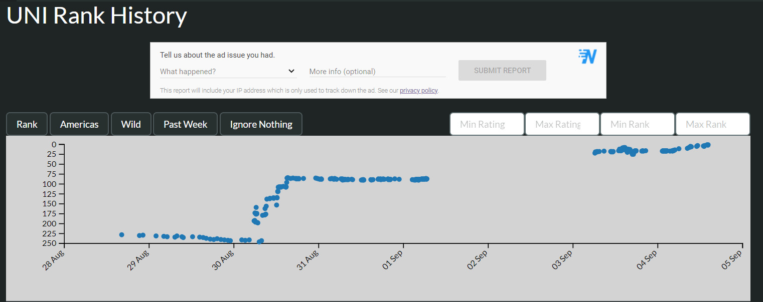
Task: Click the 'More info (optional)' field
Action: click(x=377, y=72)
